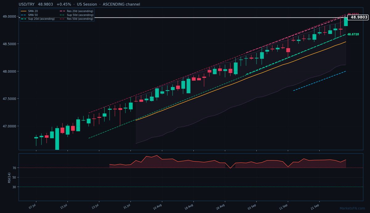Image resolution: width=370 pixels, height=213 pixels.
Task: Click the 10 Aug date axis label
Action: [157, 206]
